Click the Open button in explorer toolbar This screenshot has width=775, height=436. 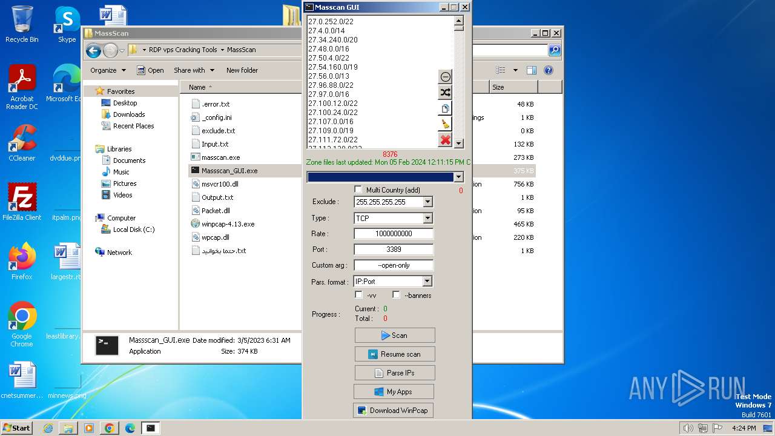click(150, 70)
